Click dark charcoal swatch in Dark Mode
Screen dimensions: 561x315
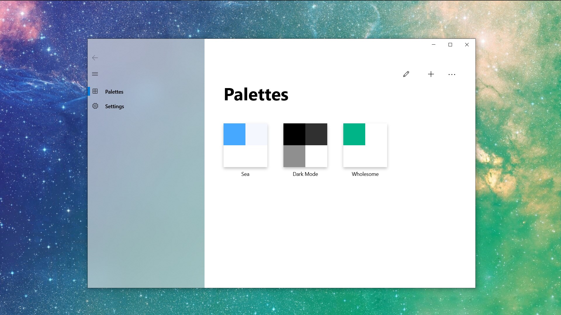coord(316,134)
